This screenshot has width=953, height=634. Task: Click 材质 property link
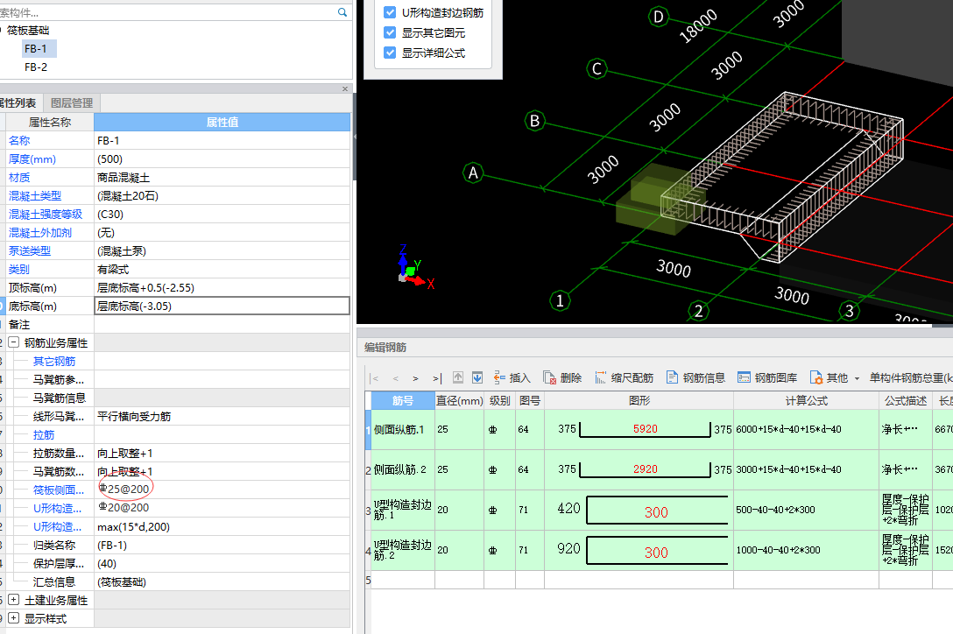tap(19, 178)
